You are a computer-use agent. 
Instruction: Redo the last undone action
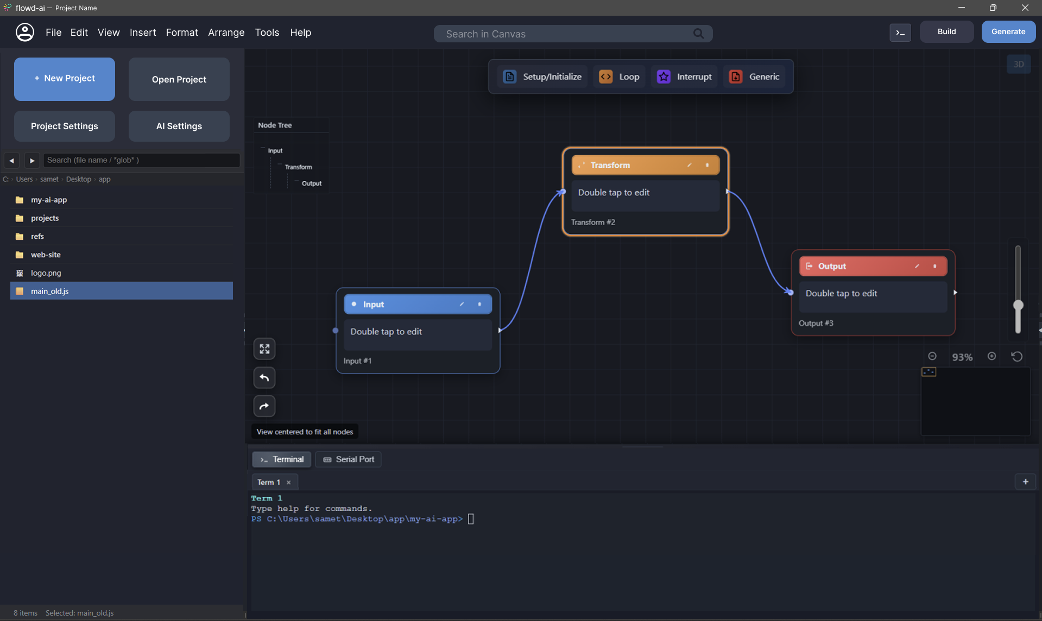pos(264,406)
